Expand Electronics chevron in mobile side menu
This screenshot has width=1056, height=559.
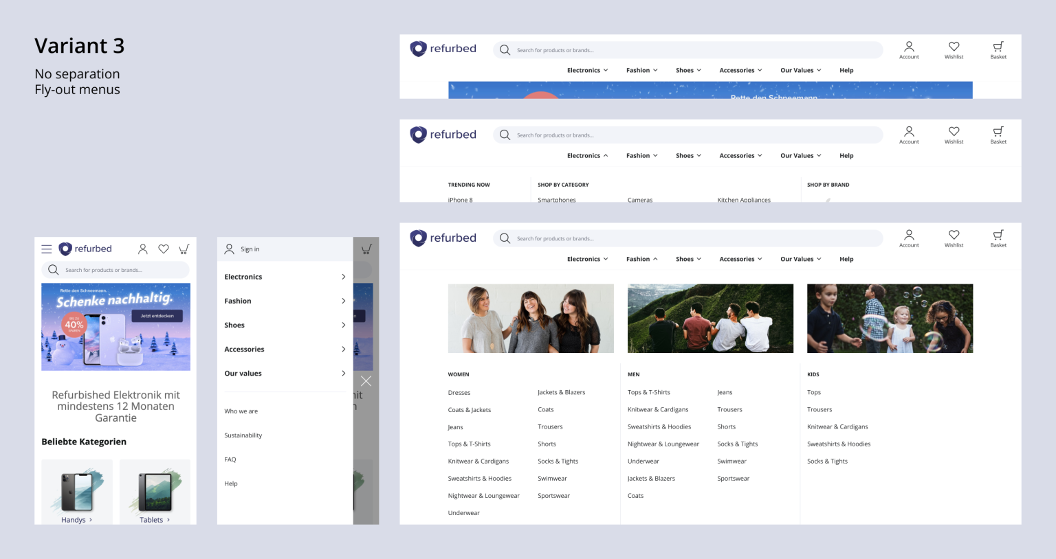pos(343,277)
